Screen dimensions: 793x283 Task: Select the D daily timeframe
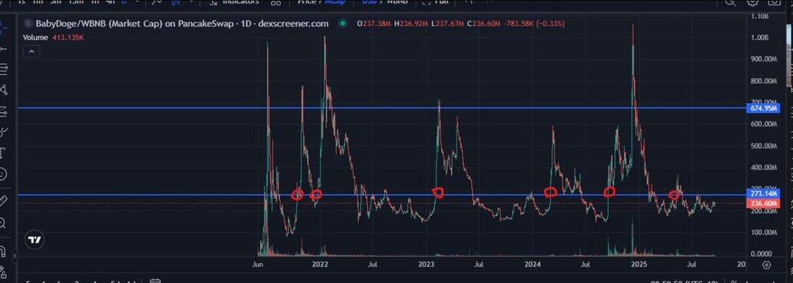tap(124, 2)
